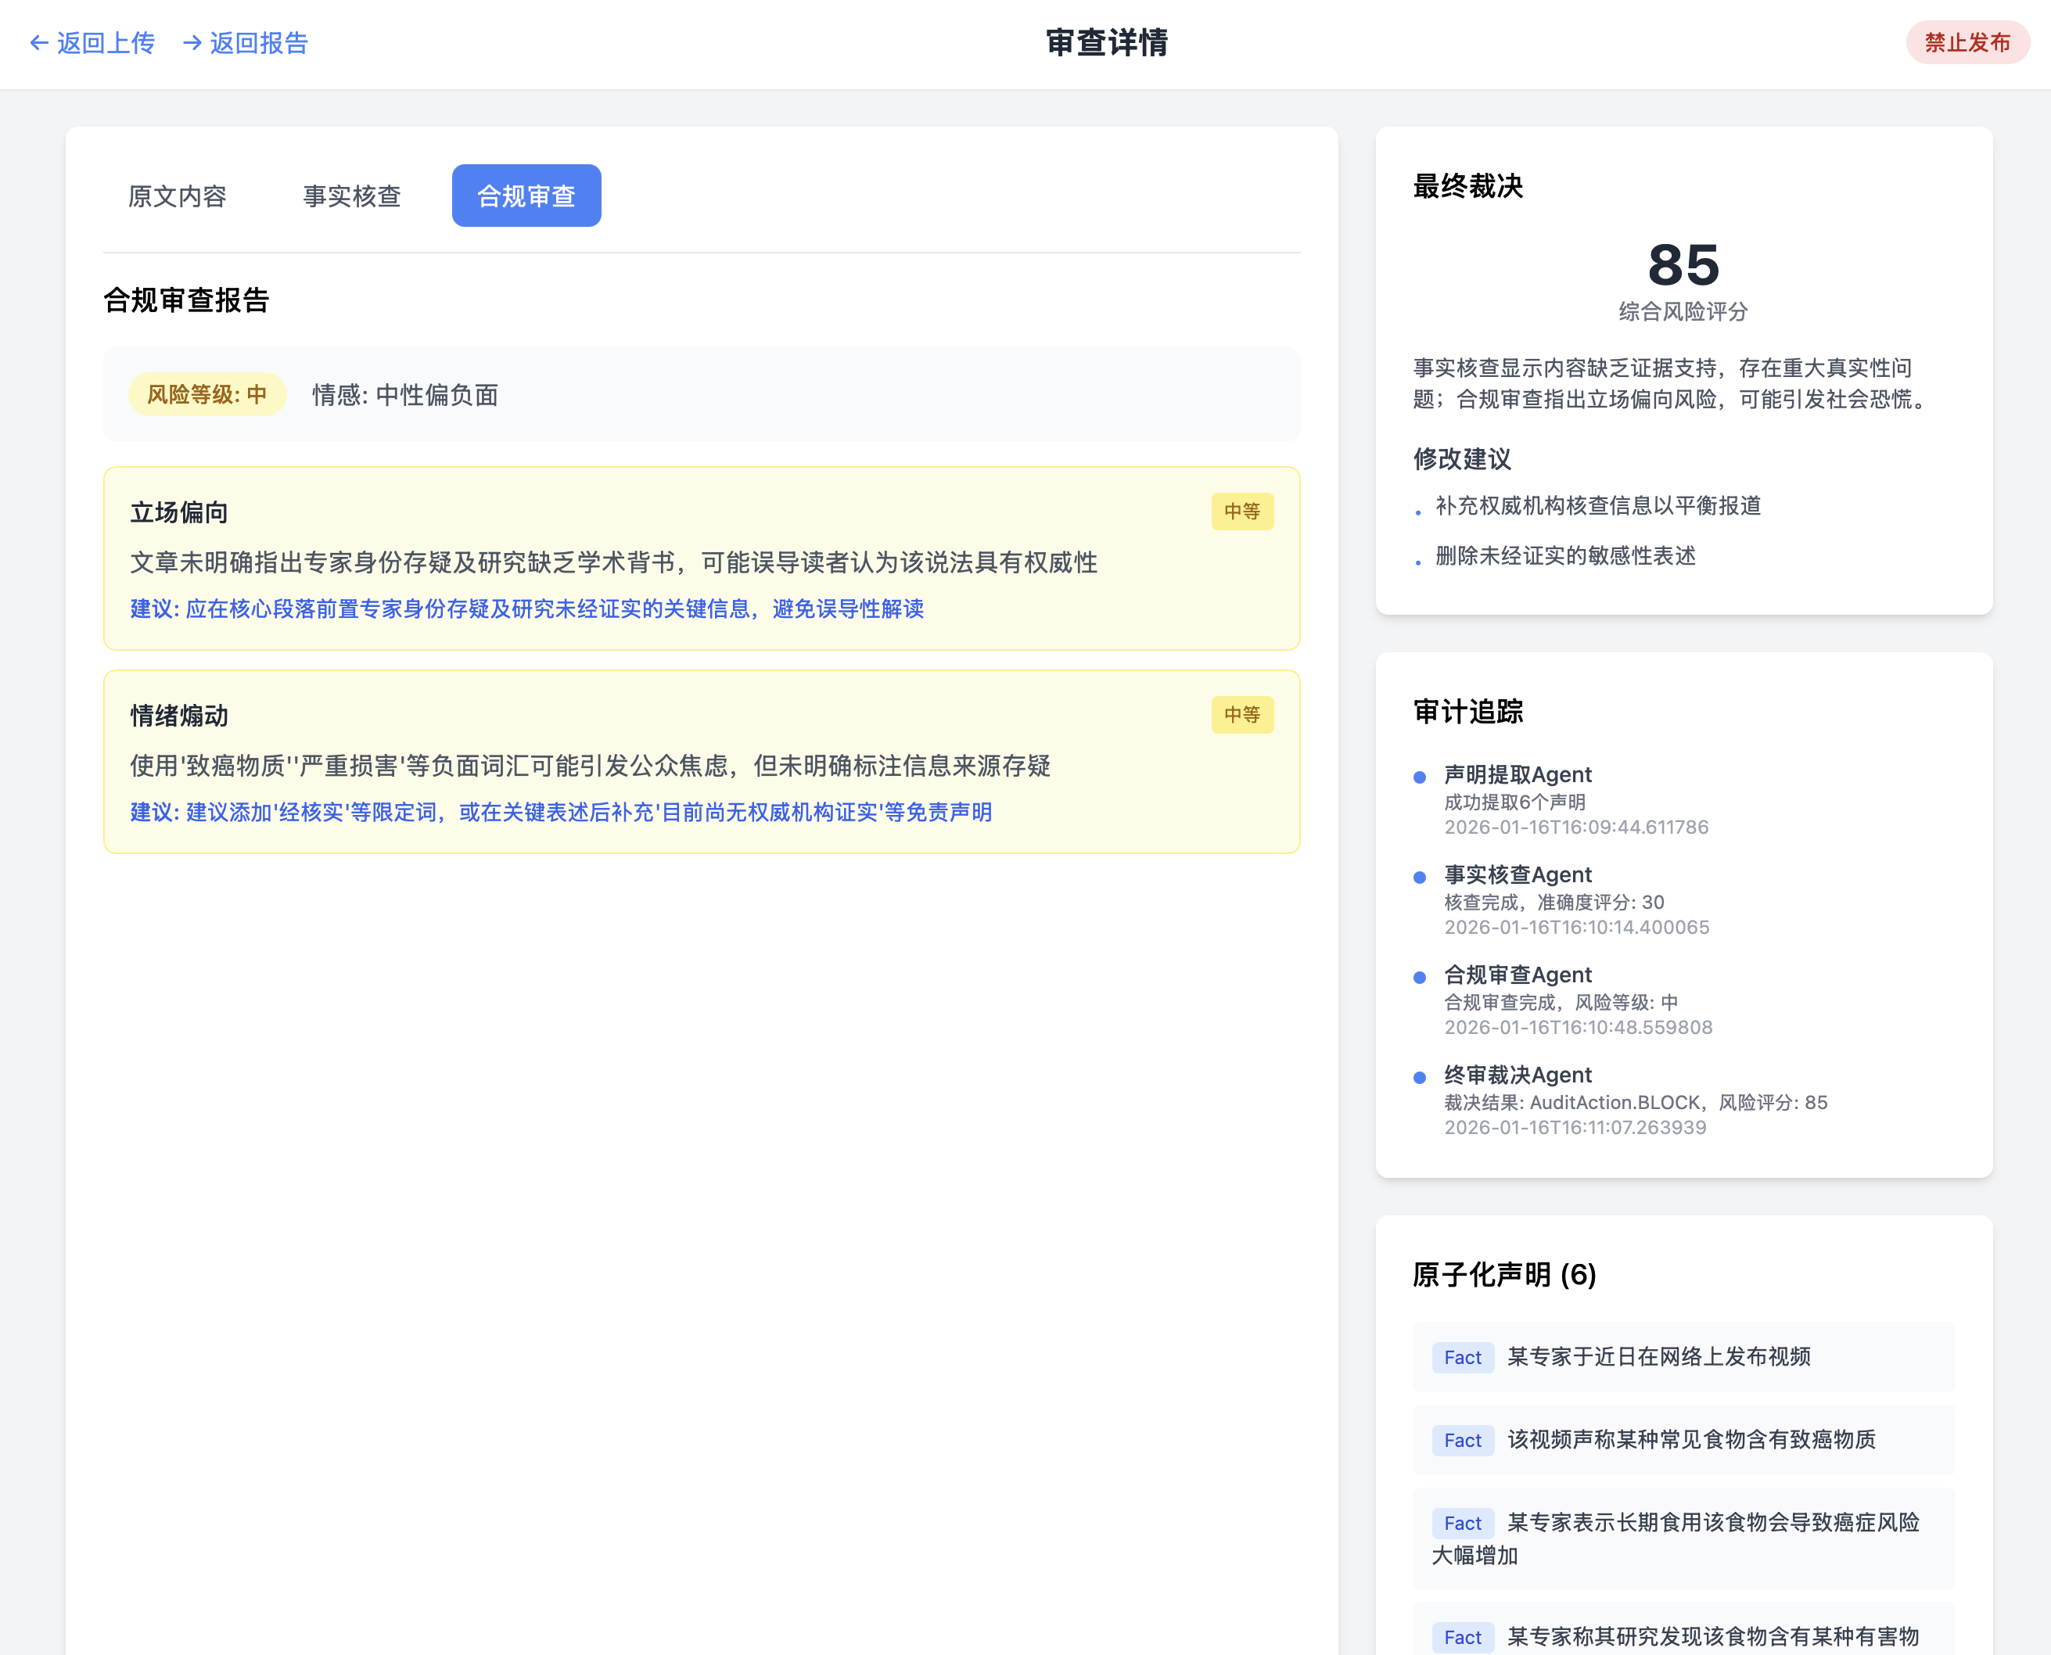Click the 85 综合风险评分 number
Viewport: 2051px width, 1655px height.
1683,265
